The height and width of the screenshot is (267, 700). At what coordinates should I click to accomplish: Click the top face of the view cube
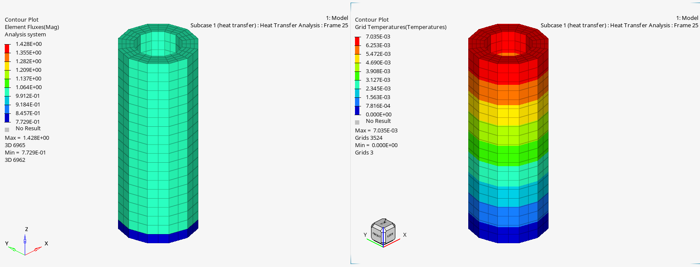[383, 223]
